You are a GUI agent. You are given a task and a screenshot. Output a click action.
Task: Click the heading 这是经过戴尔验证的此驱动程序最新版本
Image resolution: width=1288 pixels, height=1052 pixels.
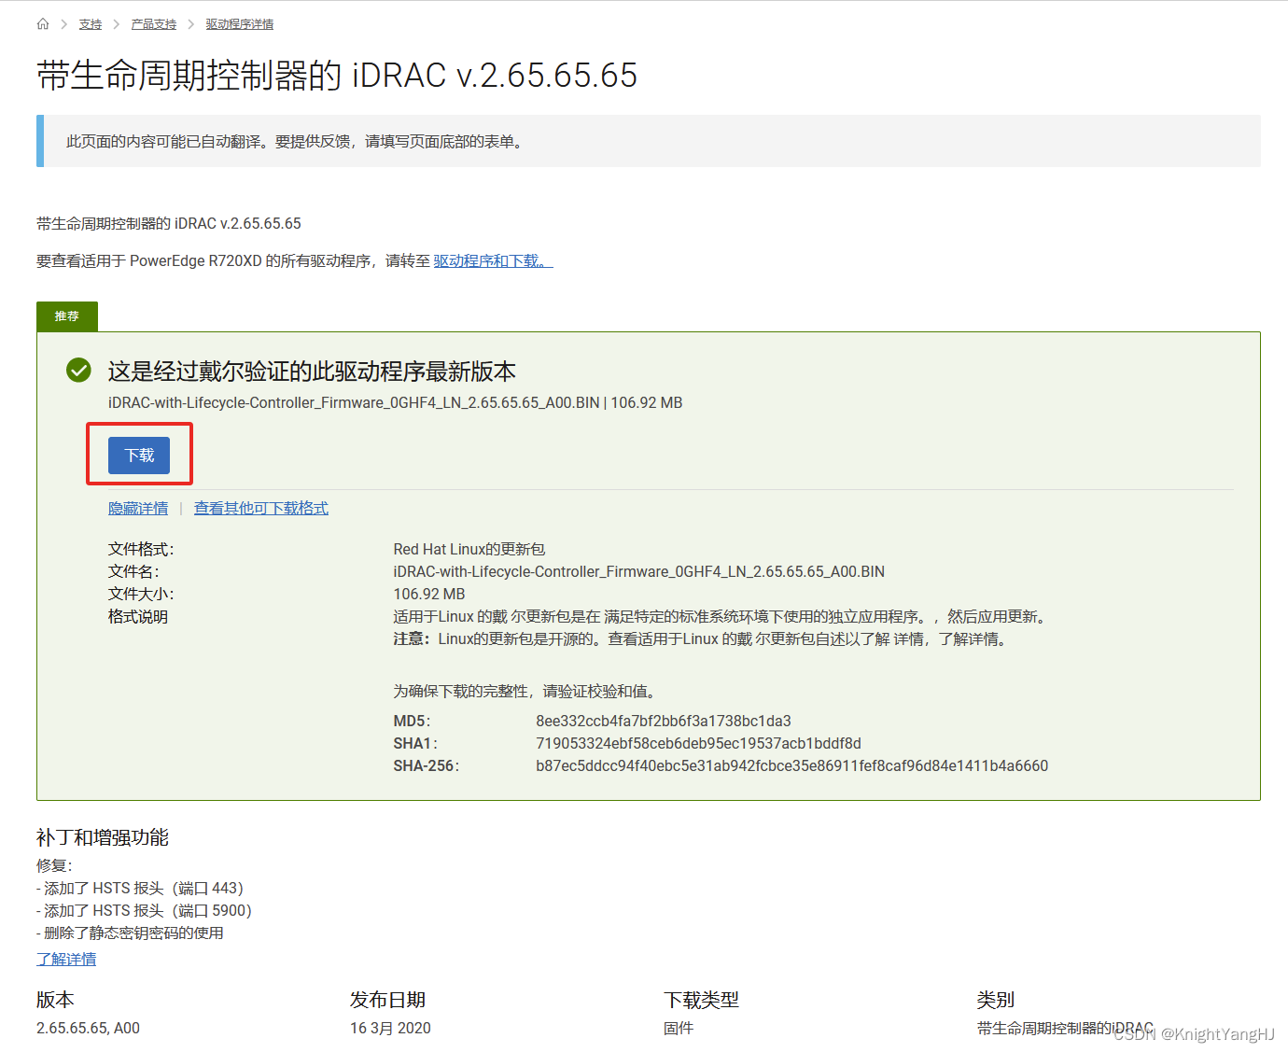tap(312, 372)
